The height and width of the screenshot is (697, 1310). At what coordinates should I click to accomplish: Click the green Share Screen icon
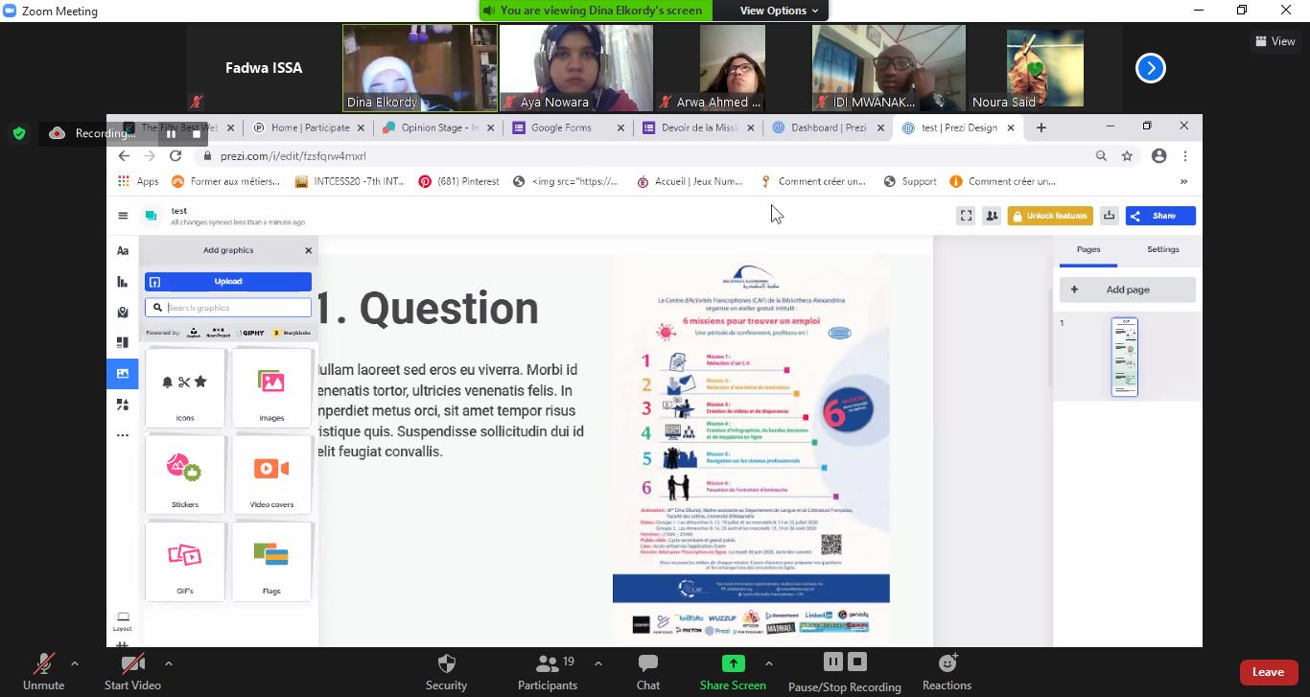(x=733, y=663)
